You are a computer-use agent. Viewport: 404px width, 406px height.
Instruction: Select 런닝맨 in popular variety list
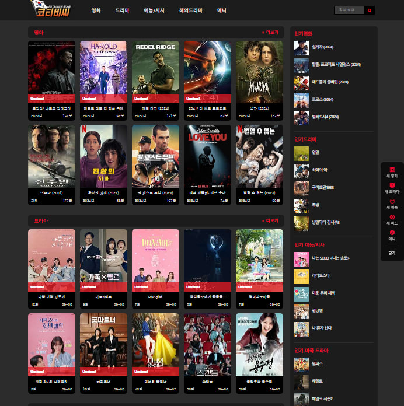tap(317, 310)
